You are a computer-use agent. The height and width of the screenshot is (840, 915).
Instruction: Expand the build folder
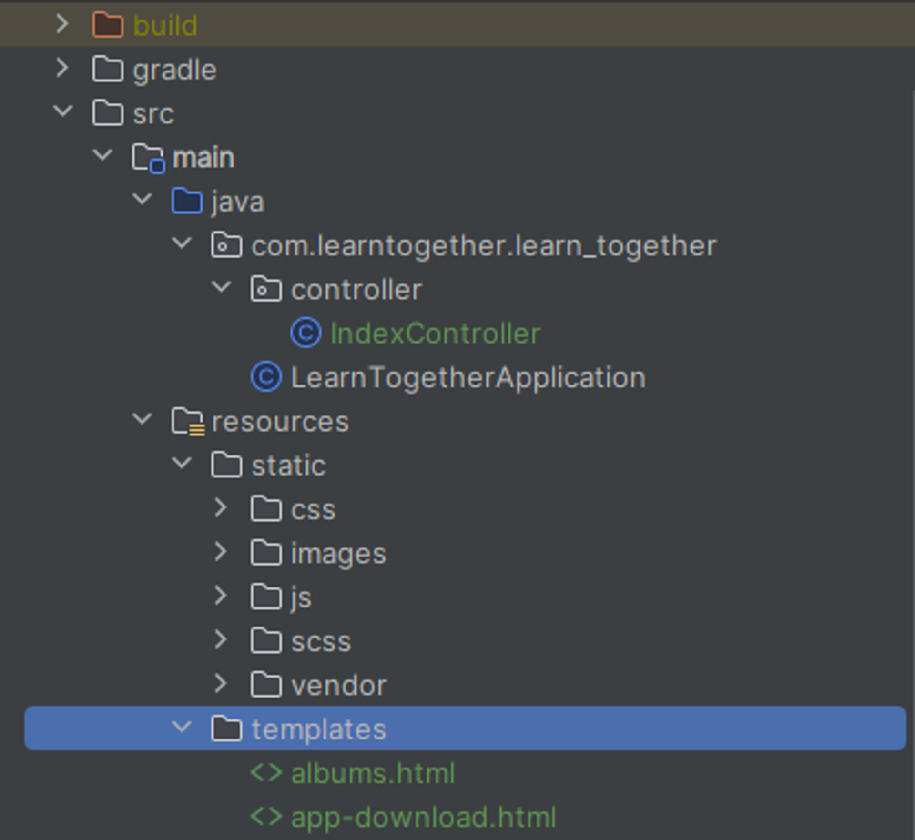(x=62, y=24)
